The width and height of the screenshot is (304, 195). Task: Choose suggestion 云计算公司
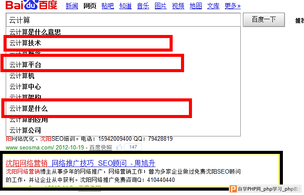pyautogui.click(x=123, y=130)
